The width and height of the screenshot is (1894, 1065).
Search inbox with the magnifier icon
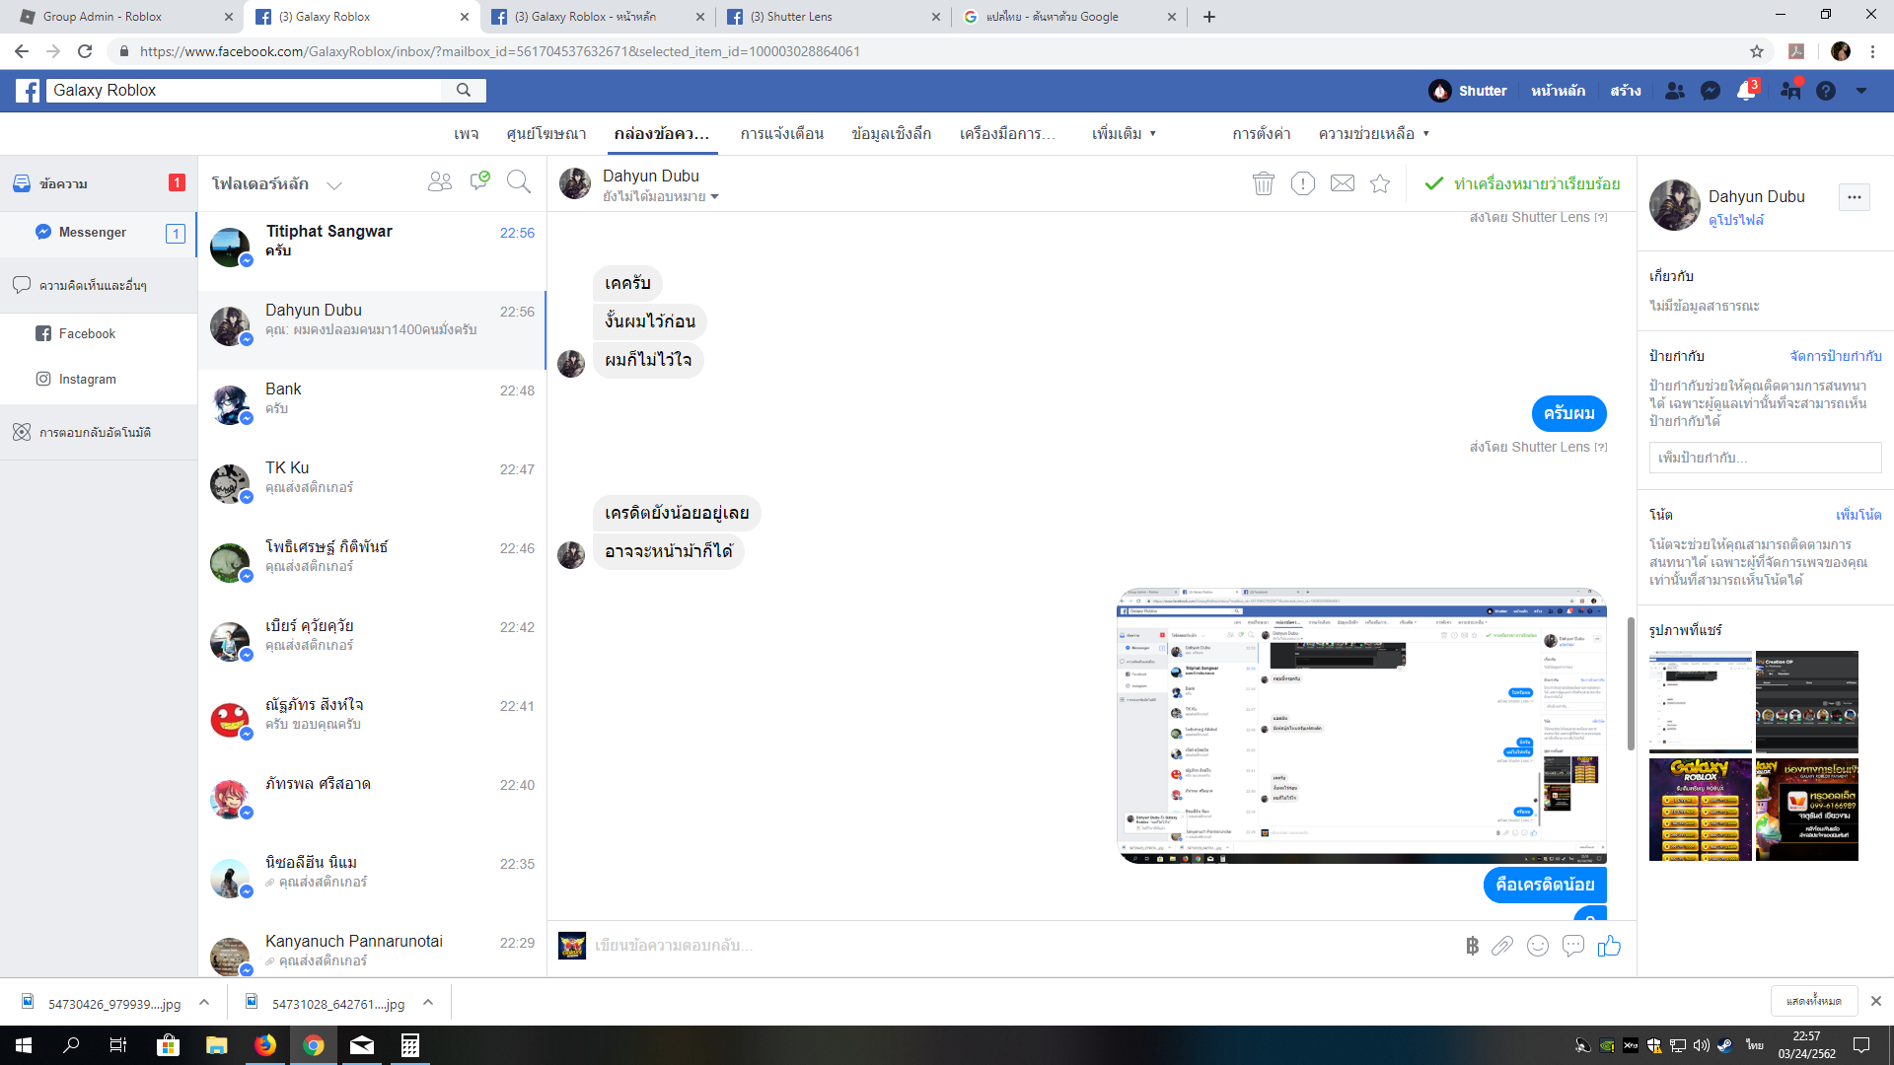[519, 181]
